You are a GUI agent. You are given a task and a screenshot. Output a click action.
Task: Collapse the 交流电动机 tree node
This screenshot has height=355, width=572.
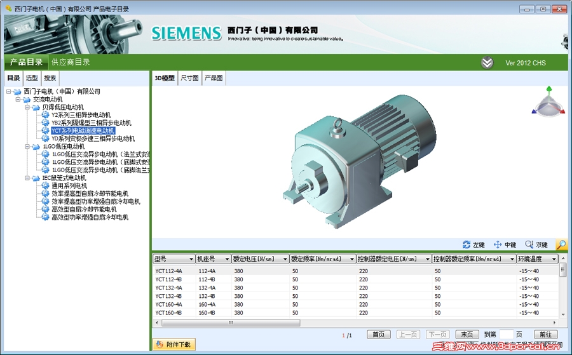(x=18, y=99)
